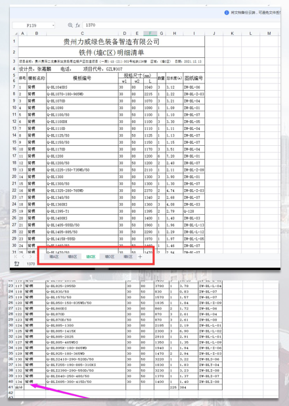Click the status bar icon beside 1370
289x406 pixels.
coord(17,263)
